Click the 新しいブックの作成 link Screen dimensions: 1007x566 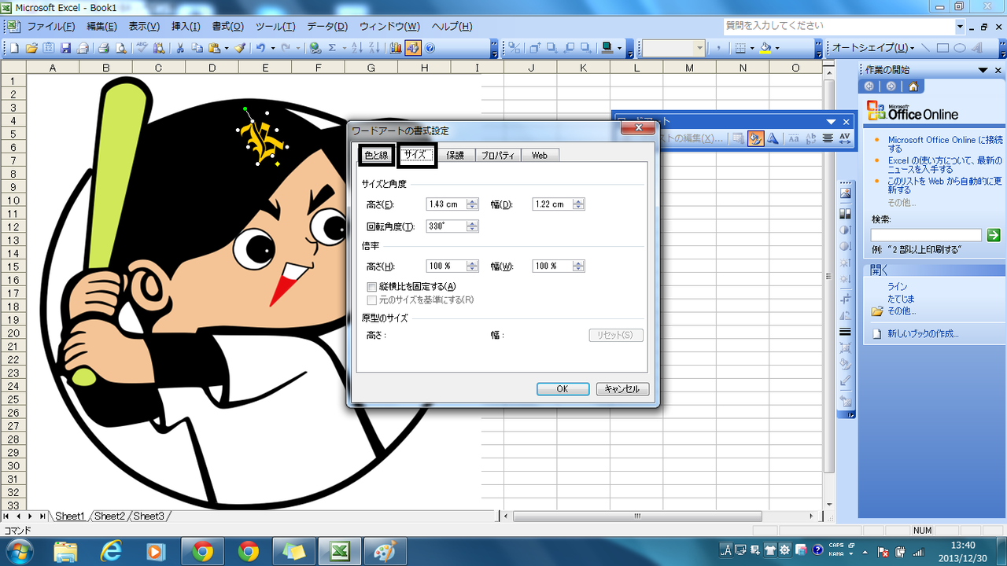pyautogui.click(x=923, y=333)
